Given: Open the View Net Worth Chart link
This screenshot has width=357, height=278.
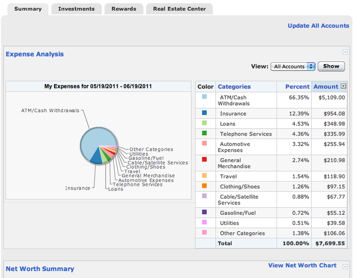Looking at the screenshot, I should 302,266.
